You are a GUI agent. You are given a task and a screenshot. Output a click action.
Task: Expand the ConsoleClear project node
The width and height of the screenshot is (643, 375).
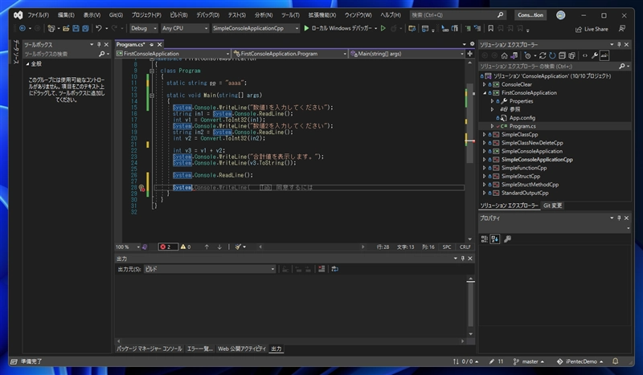click(485, 84)
